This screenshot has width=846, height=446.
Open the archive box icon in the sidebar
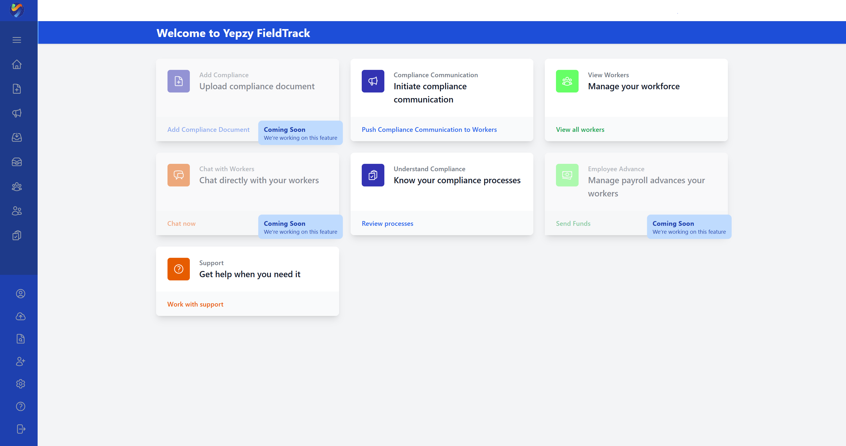(x=17, y=161)
